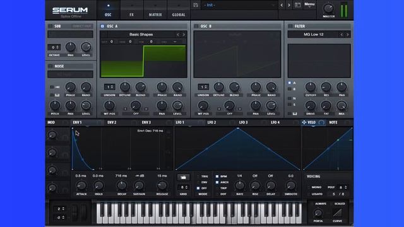Click the OSC B waveform display

[237, 54]
